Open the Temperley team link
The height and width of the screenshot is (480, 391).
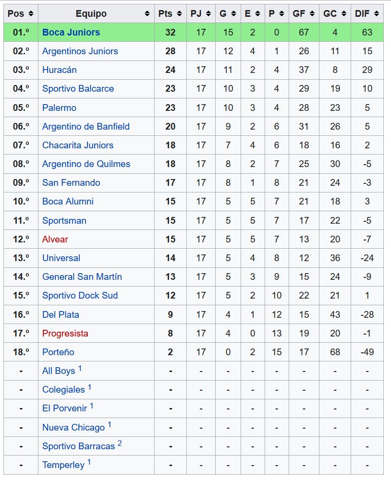click(63, 465)
